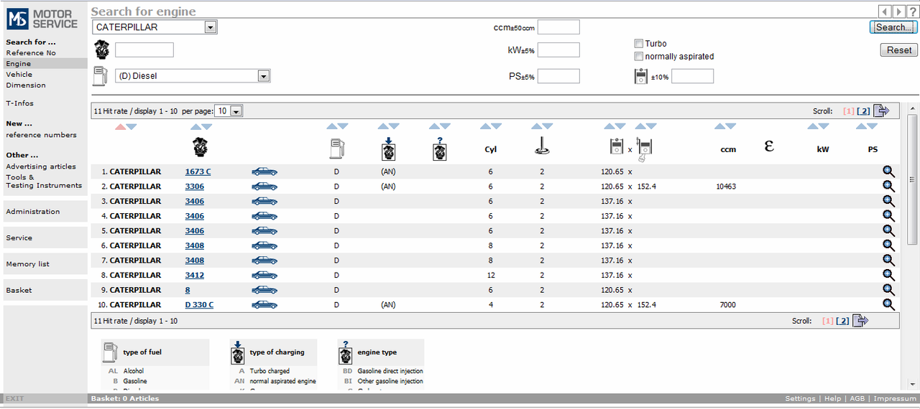This screenshot has height=409, width=920.
Task: Open Help link in footer
Action: [x=832, y=398]
